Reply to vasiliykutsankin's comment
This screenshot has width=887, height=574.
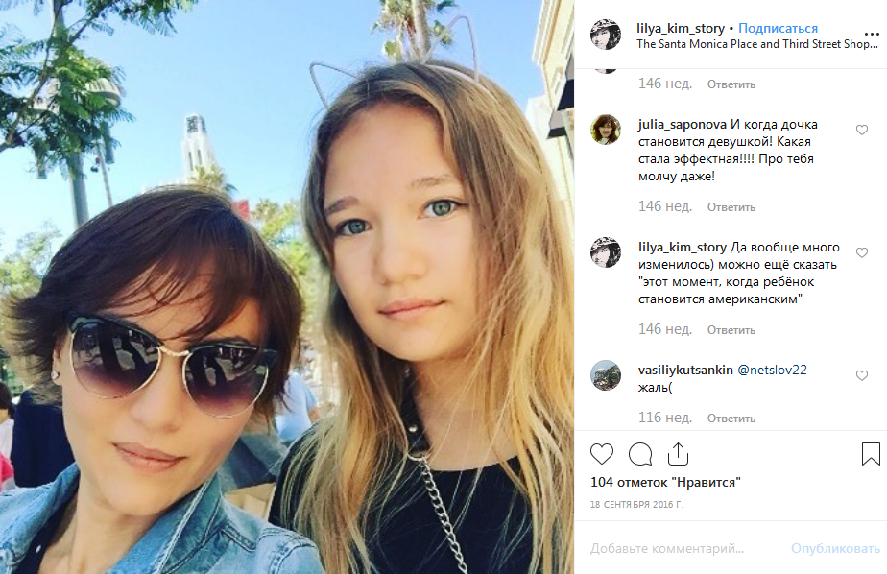pos(731,419)
